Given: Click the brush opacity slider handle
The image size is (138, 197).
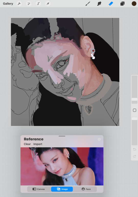Looking at the screenshot, I should click(x=134, y=119).
